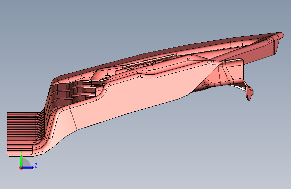The width and height of the screenshot is (291, 189).
Task: Click the blue "Z" axis label
Action: [36, 165]
